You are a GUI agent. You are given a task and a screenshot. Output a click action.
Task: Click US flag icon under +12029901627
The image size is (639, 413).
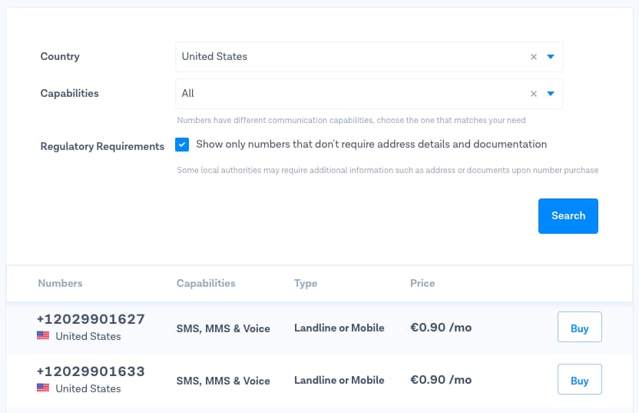43,335
